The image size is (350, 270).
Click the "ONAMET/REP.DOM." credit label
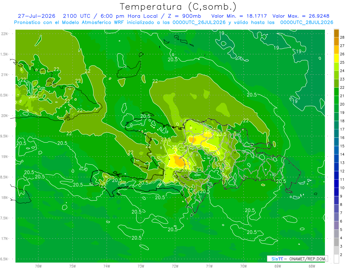point(308,259)
